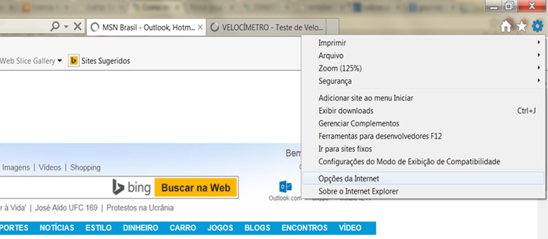This screenshot has width=548, height=239.
Task: Click the Buscar na Web button
Action: [x=195, y=188]
